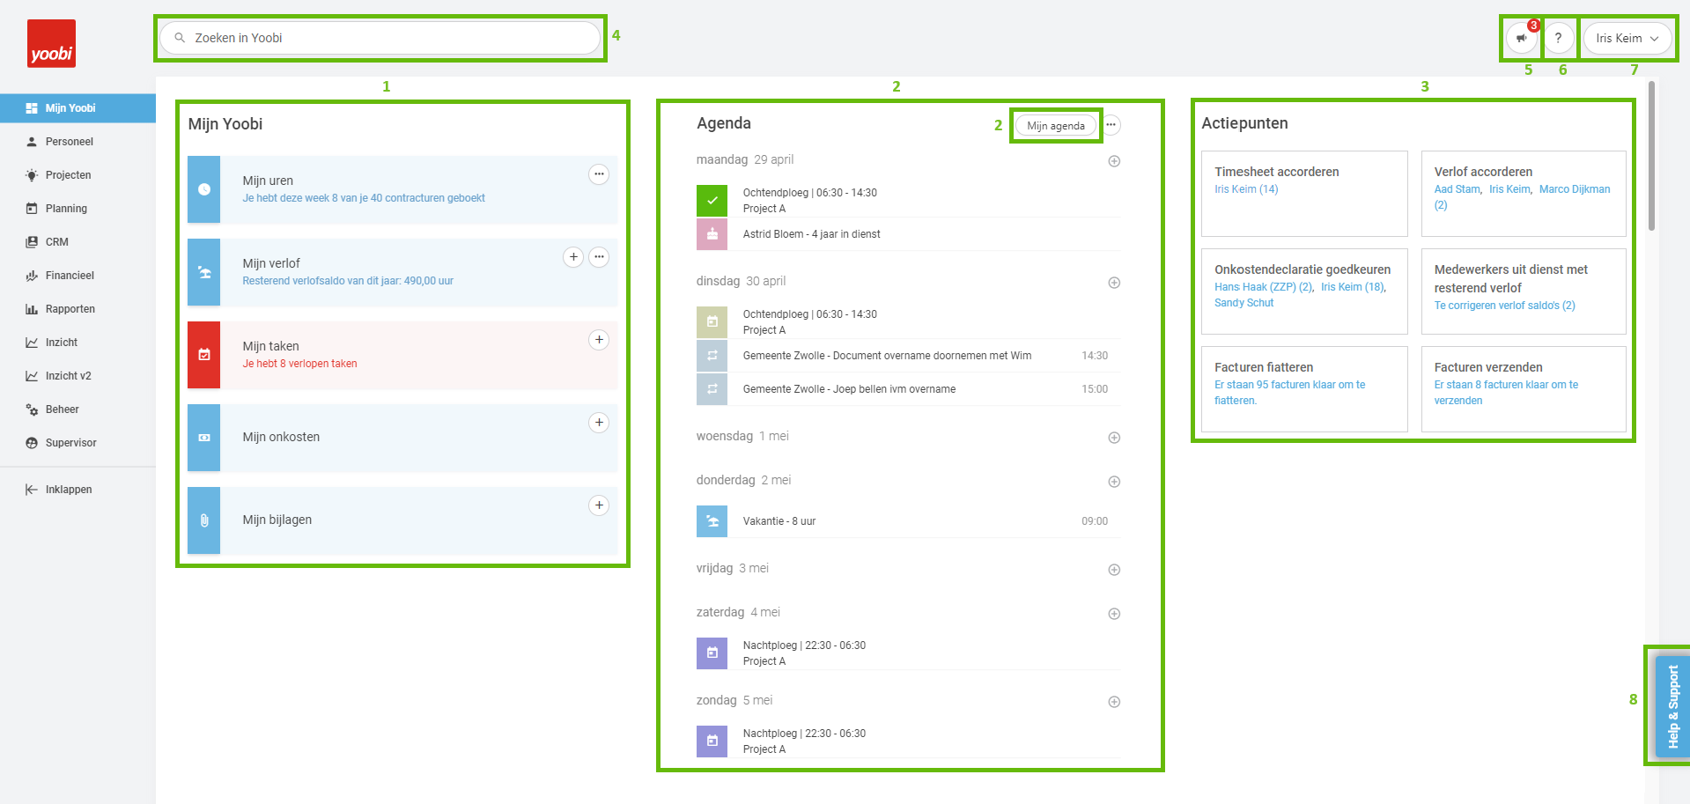Open CRM in the sidebar
Image resolution: width=1690 pixels, height=804 pixels.
click(77, 242)
